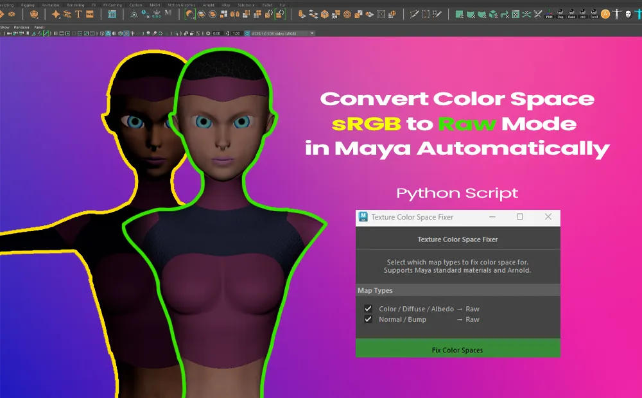Screen dimensions: 642x398
Task: Click the 'ctrl' Python script shelf icon
Action: click(583, 13)
